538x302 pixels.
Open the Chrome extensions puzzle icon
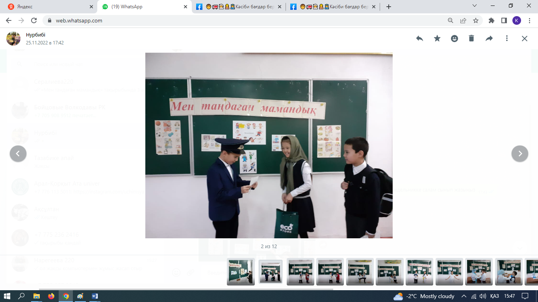491,20
